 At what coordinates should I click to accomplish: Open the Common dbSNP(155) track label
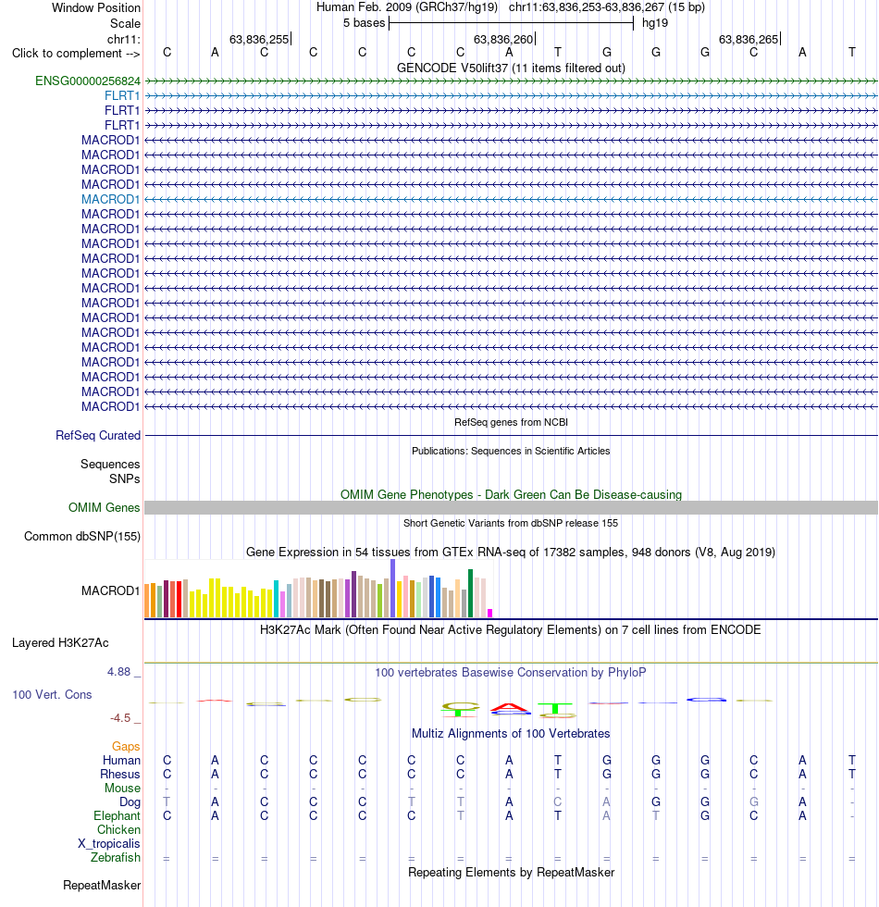(x=82, y=536)
